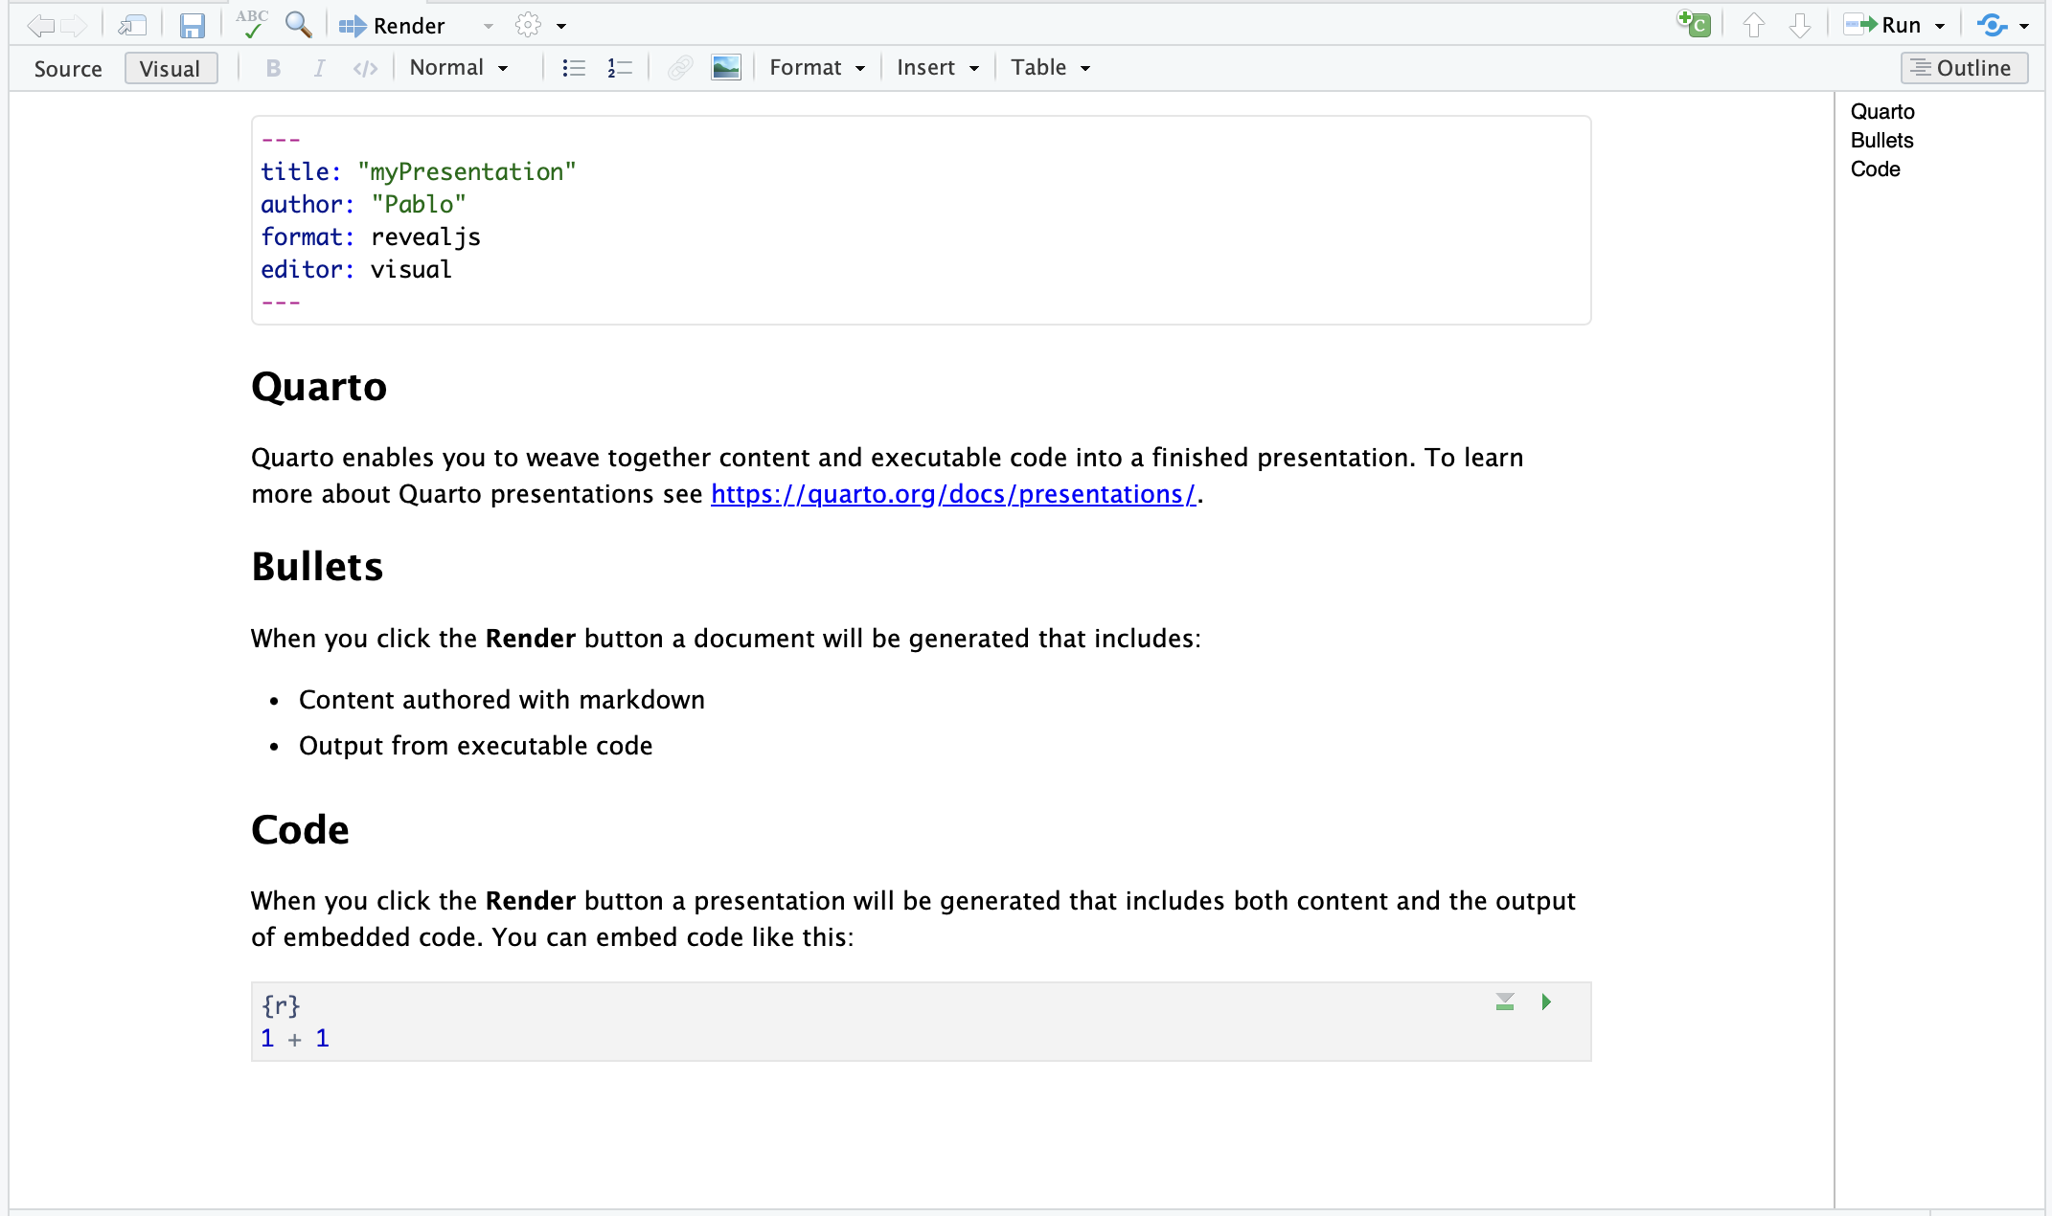
Task: Run the current line or selection
Action: pos(1882,25)
